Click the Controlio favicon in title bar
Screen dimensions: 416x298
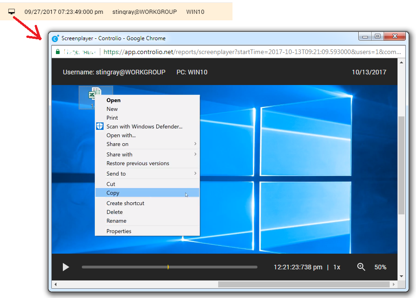tap(55, 38)
